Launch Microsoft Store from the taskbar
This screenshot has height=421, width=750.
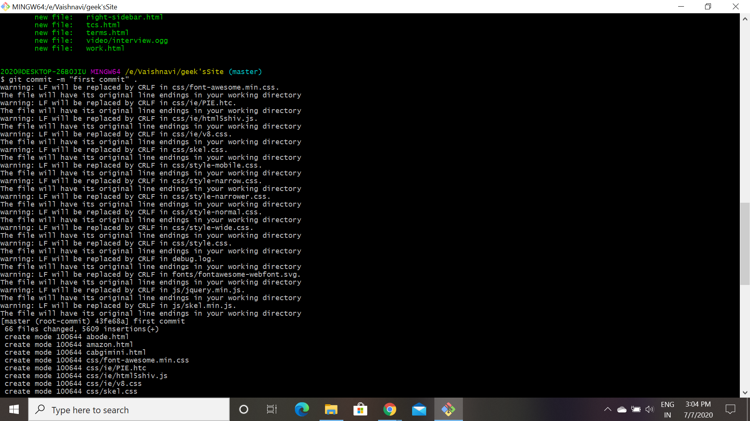[360, 409]
